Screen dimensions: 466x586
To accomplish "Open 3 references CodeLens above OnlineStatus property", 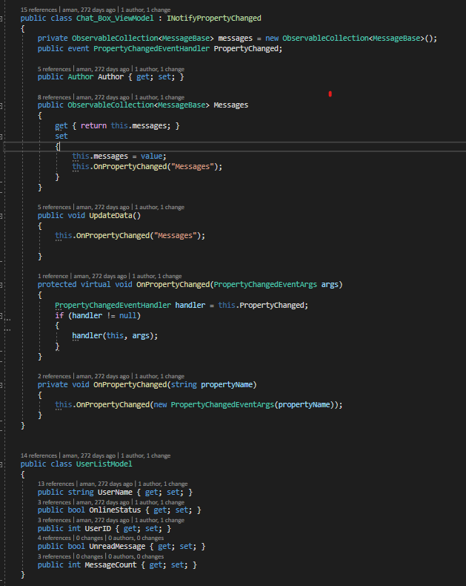I will coord(54,502).
